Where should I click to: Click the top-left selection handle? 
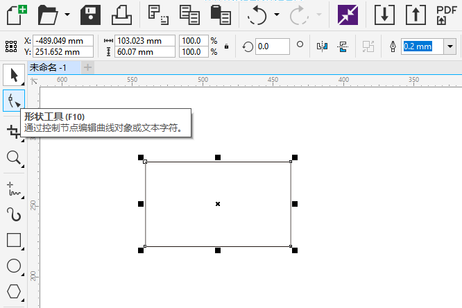pyautogui.click(x=141, y=157)
